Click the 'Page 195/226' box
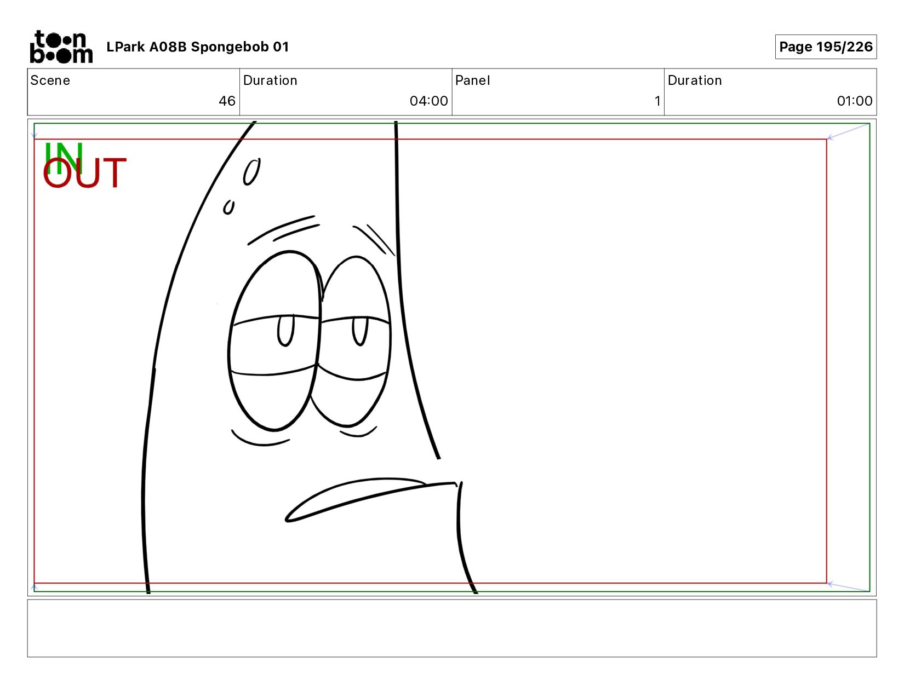This screenshot has height=698, width=904. tap(826, 47)
